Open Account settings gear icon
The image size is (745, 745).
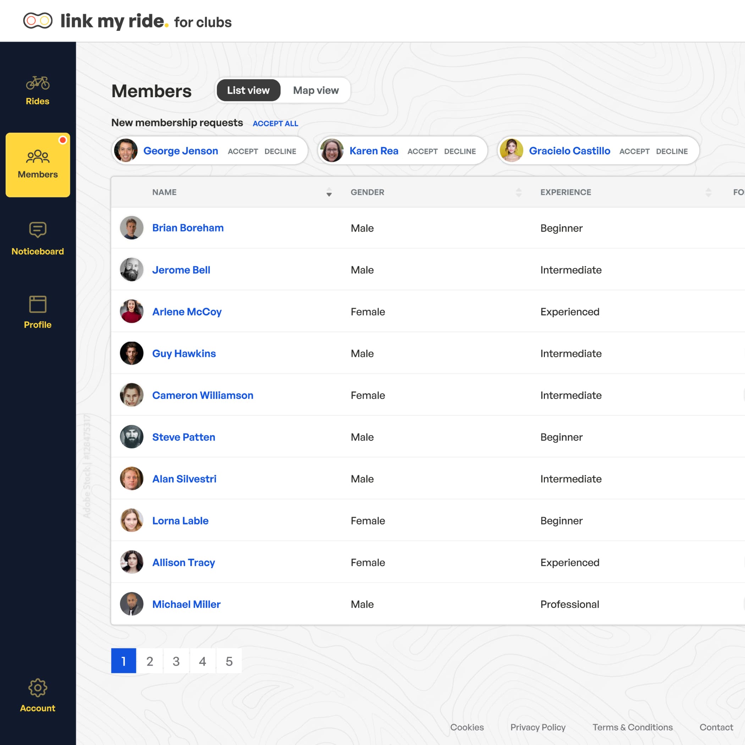pos(37,688)
